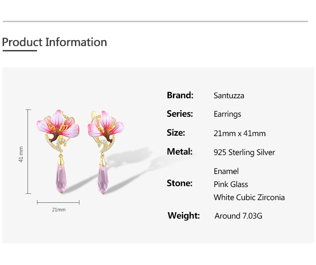Screen dimensions: 316x265
Task: Click the 21mm width label
Action: (x=59, y=210)
